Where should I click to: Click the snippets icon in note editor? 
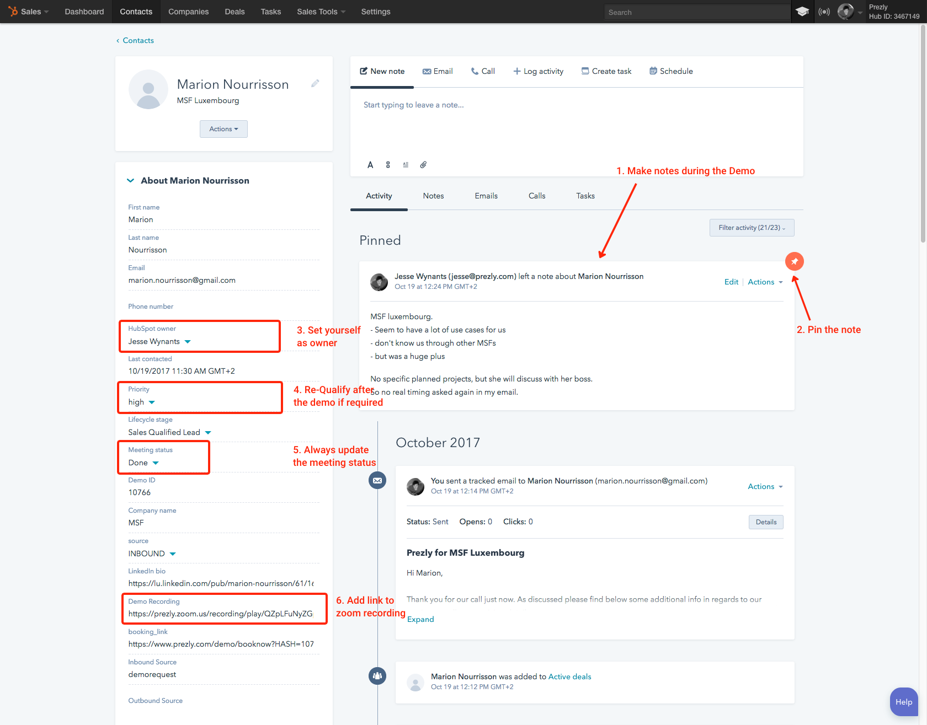pos(406,165)
